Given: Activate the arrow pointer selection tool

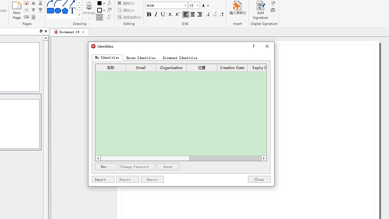Looking at the screenshot, I should 99,17.
